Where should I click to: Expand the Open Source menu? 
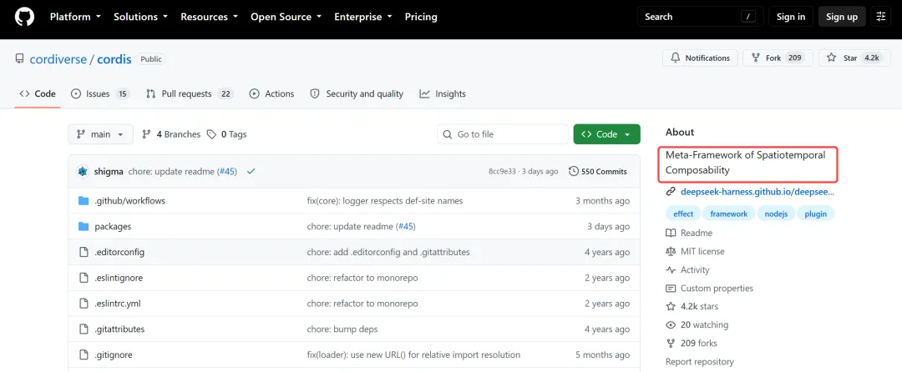click(x=286, y=17)
